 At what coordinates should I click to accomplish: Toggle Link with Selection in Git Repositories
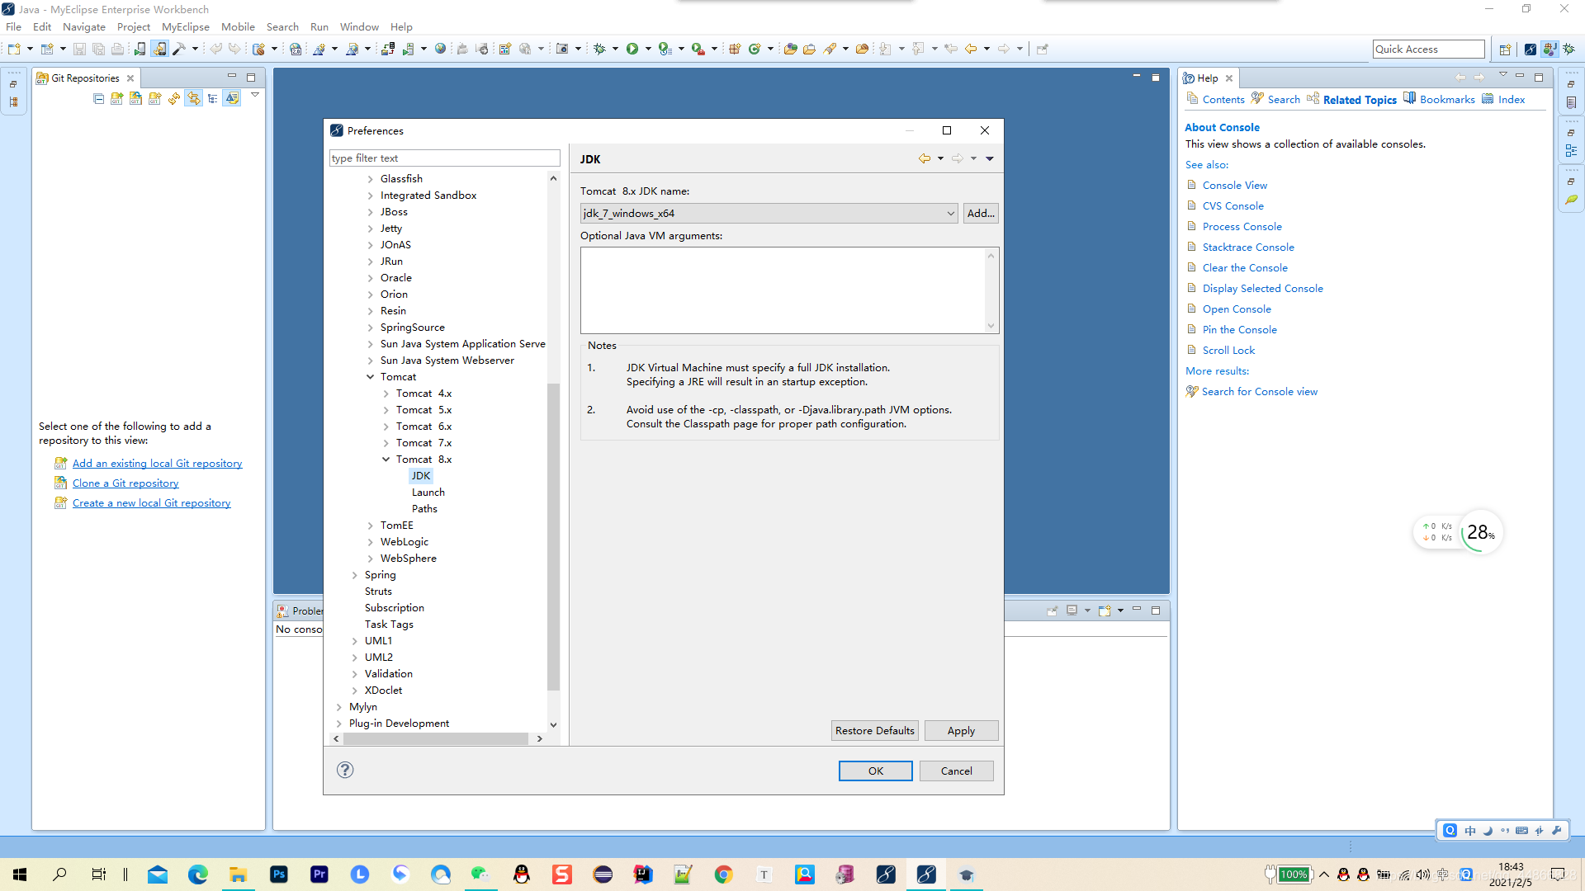(x=193, y=99)
